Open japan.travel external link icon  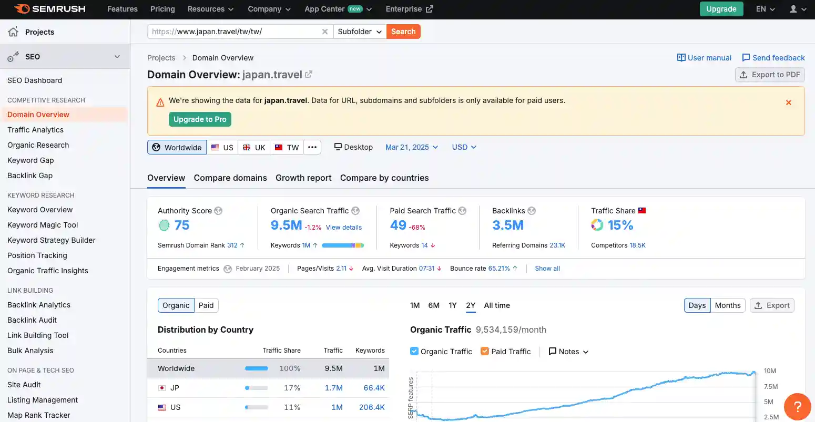pyautogui.click(x=309, y=75)
